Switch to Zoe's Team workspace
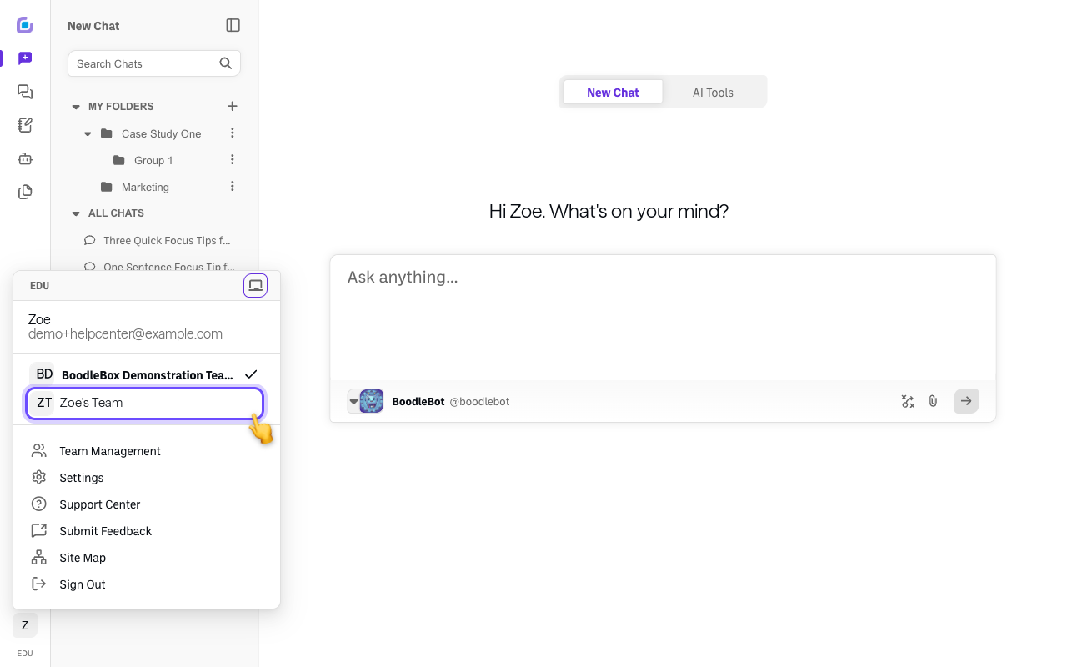The image size is (1067, 667). tap(146, 403)
